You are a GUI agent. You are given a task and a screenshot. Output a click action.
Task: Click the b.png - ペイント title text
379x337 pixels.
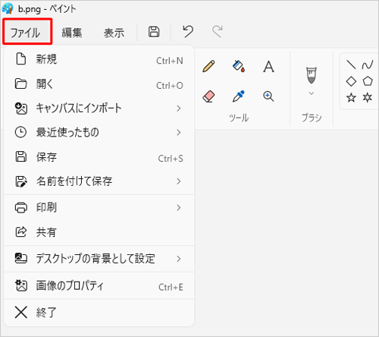point(47,9)
